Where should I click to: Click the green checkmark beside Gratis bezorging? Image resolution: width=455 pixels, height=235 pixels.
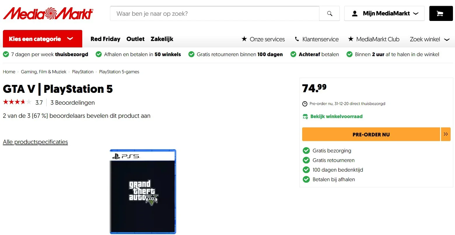tap(306, 150)
